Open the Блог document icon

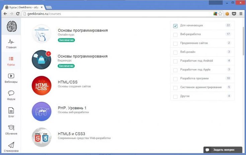coord(11,110)
